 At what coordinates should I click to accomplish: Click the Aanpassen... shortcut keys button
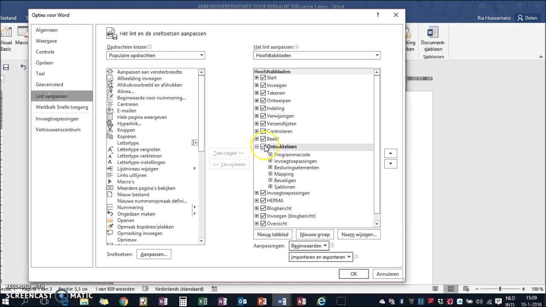[x=154, y=254]
